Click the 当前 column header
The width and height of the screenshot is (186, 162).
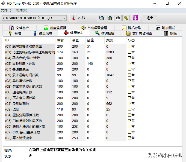[63, 40]
